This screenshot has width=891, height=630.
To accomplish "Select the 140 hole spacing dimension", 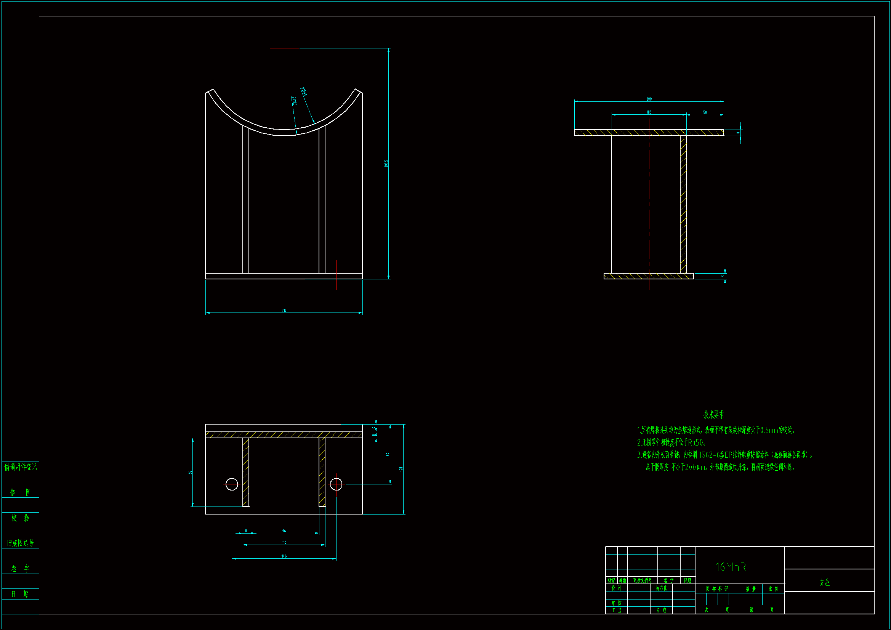I will coord(284,556).
